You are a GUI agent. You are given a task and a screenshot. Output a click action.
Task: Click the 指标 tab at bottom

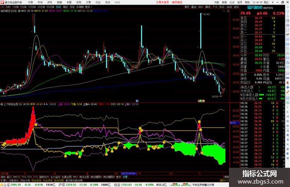click(3, 177)
